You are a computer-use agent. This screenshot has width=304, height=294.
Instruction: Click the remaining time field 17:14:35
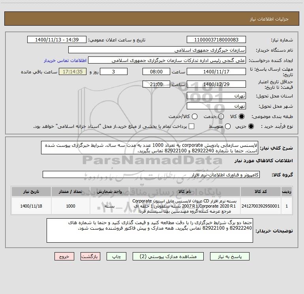point(73,71)
